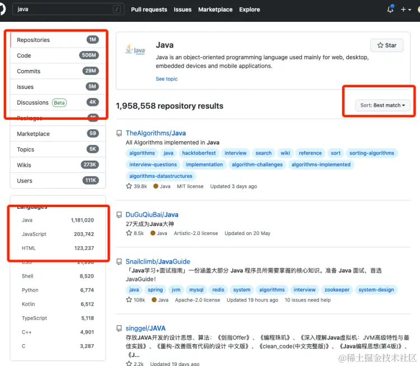The image size is (420, 366).
Task: Open the 10 issues need help link
Action: 307,300
